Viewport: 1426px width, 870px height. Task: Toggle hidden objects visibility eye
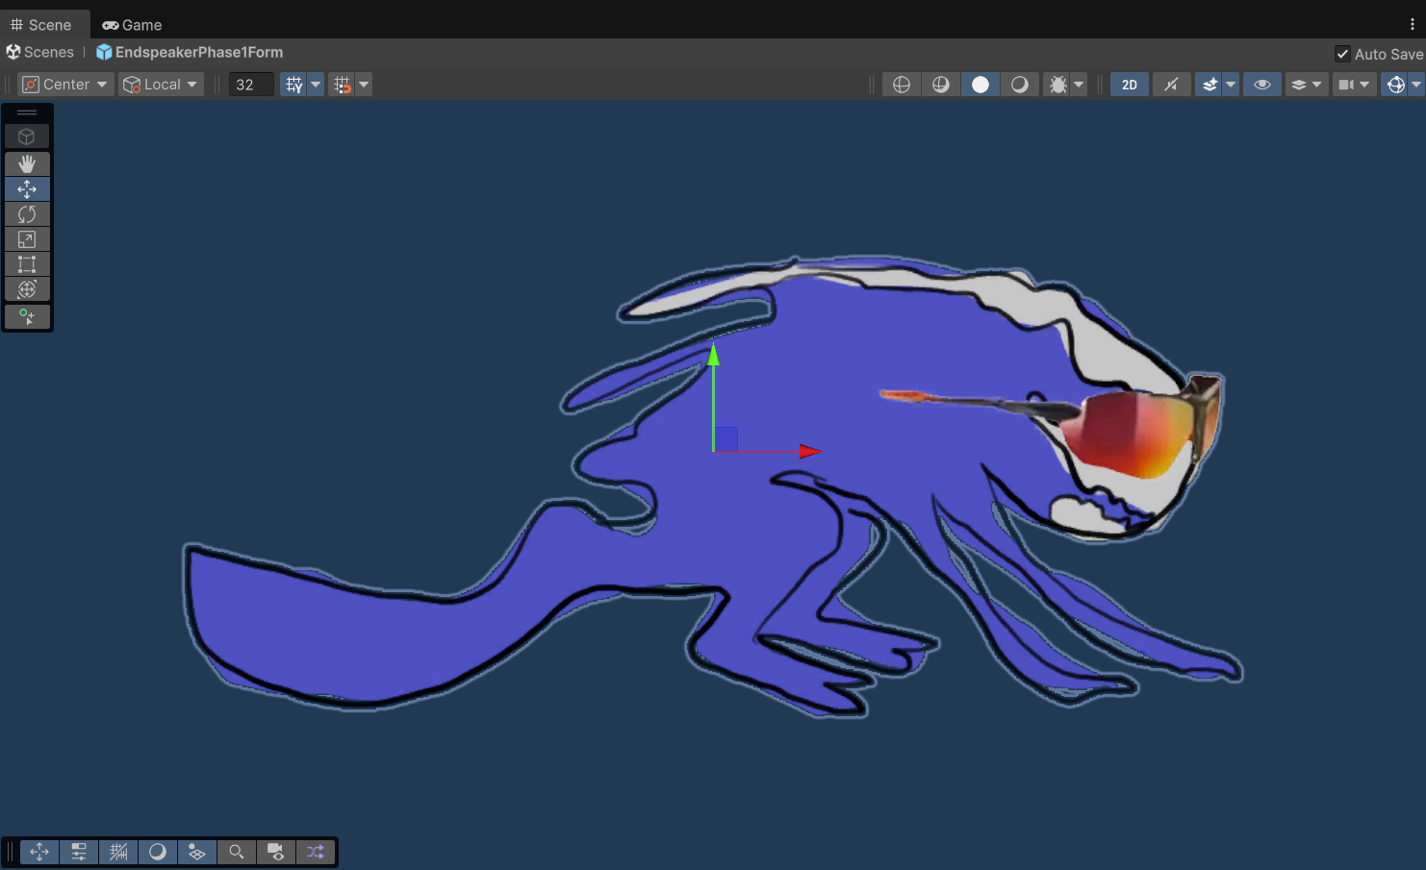[1262, 85]
